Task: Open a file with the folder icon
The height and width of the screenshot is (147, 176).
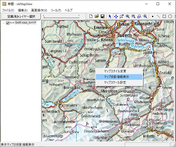Action: coord(97,16)
